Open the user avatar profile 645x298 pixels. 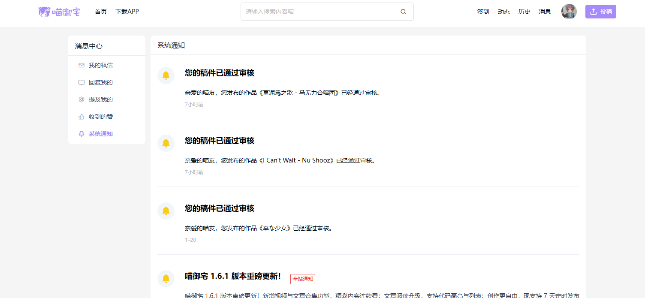pyautogui.click(x=569, y=12)
